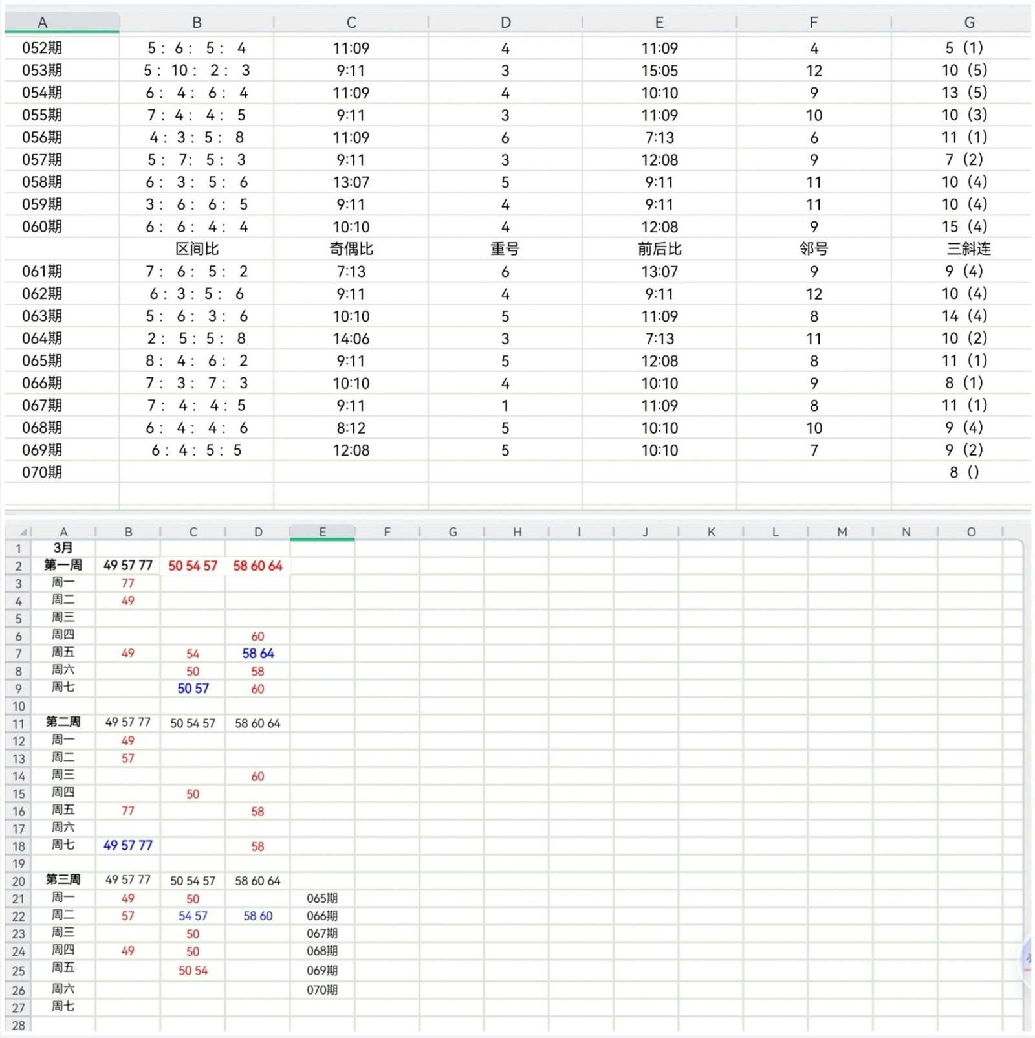The width and height of the screenshot is (1035, 1038).
Task: Click the 第三周 label cell
Action: pos(63,879)
